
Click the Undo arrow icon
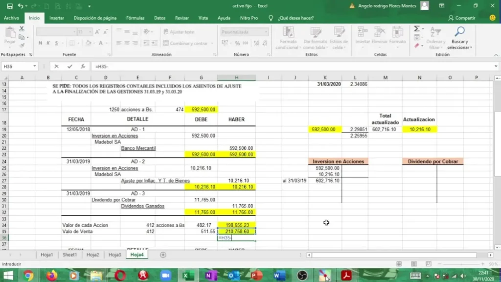(21, 6)
